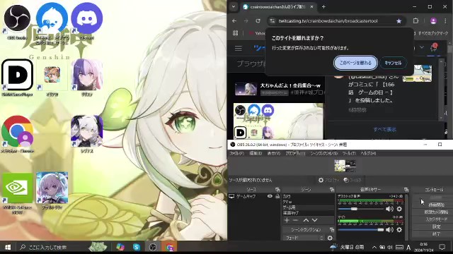Viewport: 453px width, 254px height.
Task: Open OBS ファイル menu
Action: 236,154
